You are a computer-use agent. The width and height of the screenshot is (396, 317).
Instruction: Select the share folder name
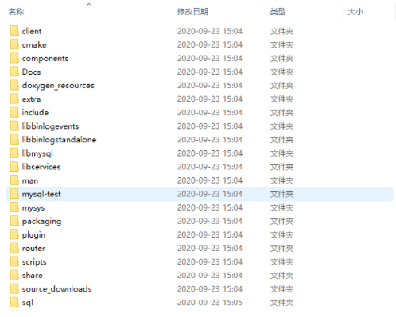pyautogui.click(x=32, y=275)
